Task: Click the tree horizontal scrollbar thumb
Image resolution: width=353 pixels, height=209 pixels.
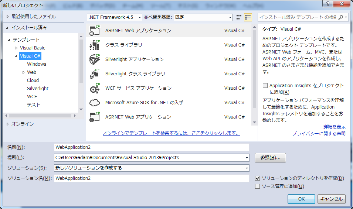Action: pos(40,116)
